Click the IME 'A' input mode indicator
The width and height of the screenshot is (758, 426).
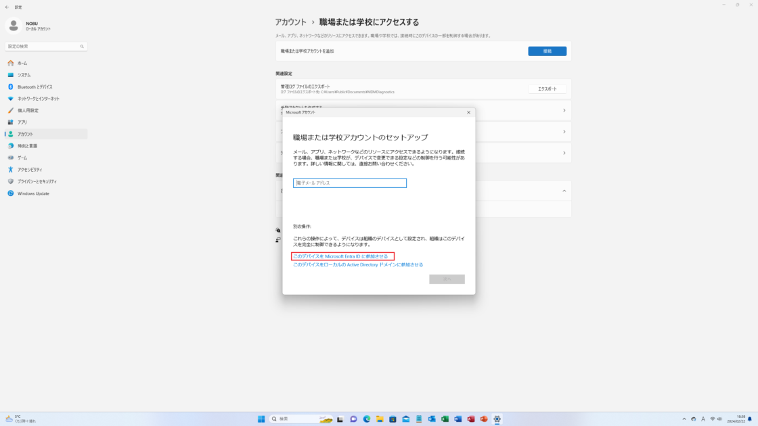pyautogui.click(x=703, y=419)
